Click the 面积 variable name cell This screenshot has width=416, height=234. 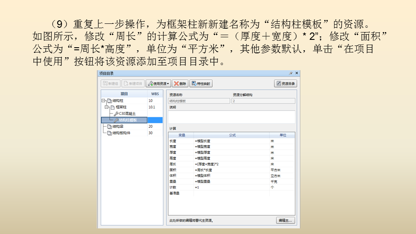[181, 170]
